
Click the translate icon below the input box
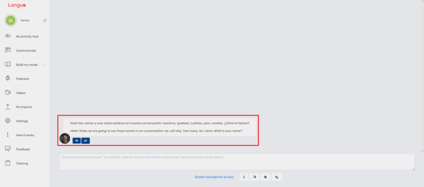pyautogui.click(x=255, y=177)
